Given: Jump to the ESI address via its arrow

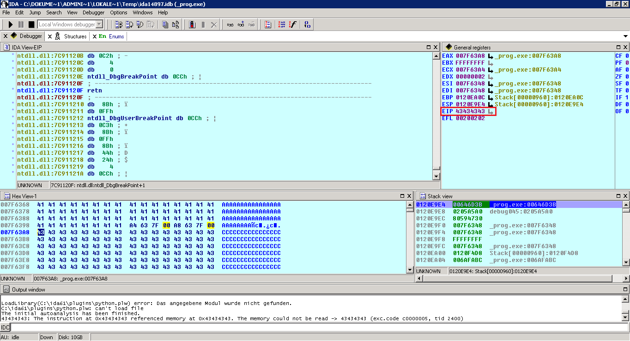Looking at the screenshot, I should coord(491,84).
